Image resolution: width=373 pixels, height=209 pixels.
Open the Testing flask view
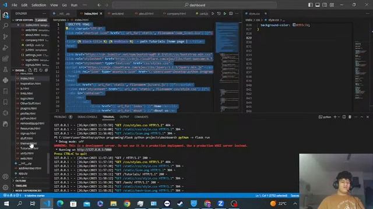tap(5, 70)
